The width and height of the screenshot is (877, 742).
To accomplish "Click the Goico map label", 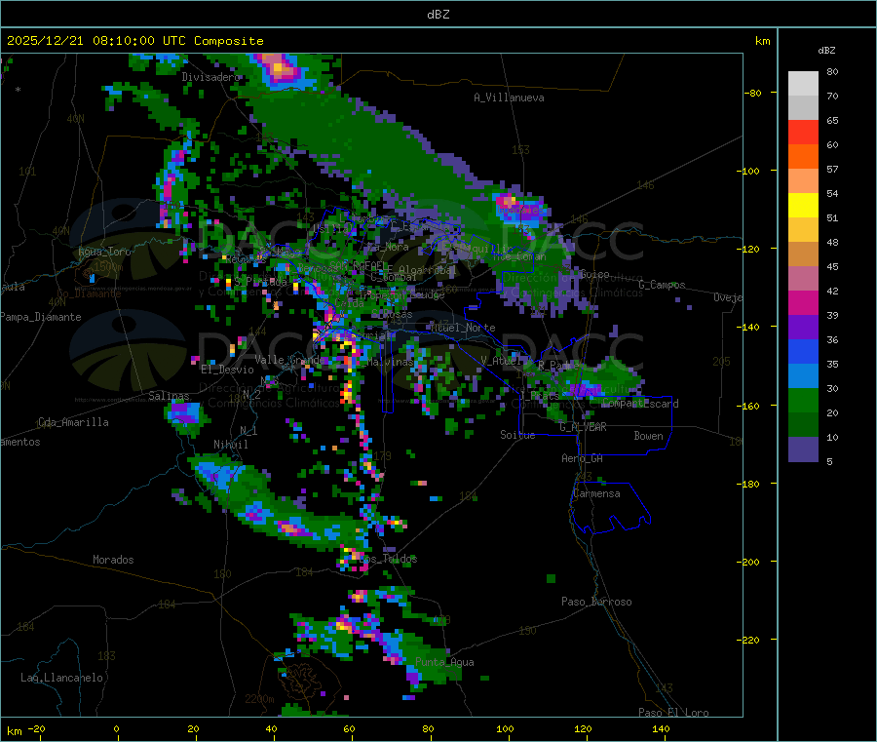I will [594, 274].
